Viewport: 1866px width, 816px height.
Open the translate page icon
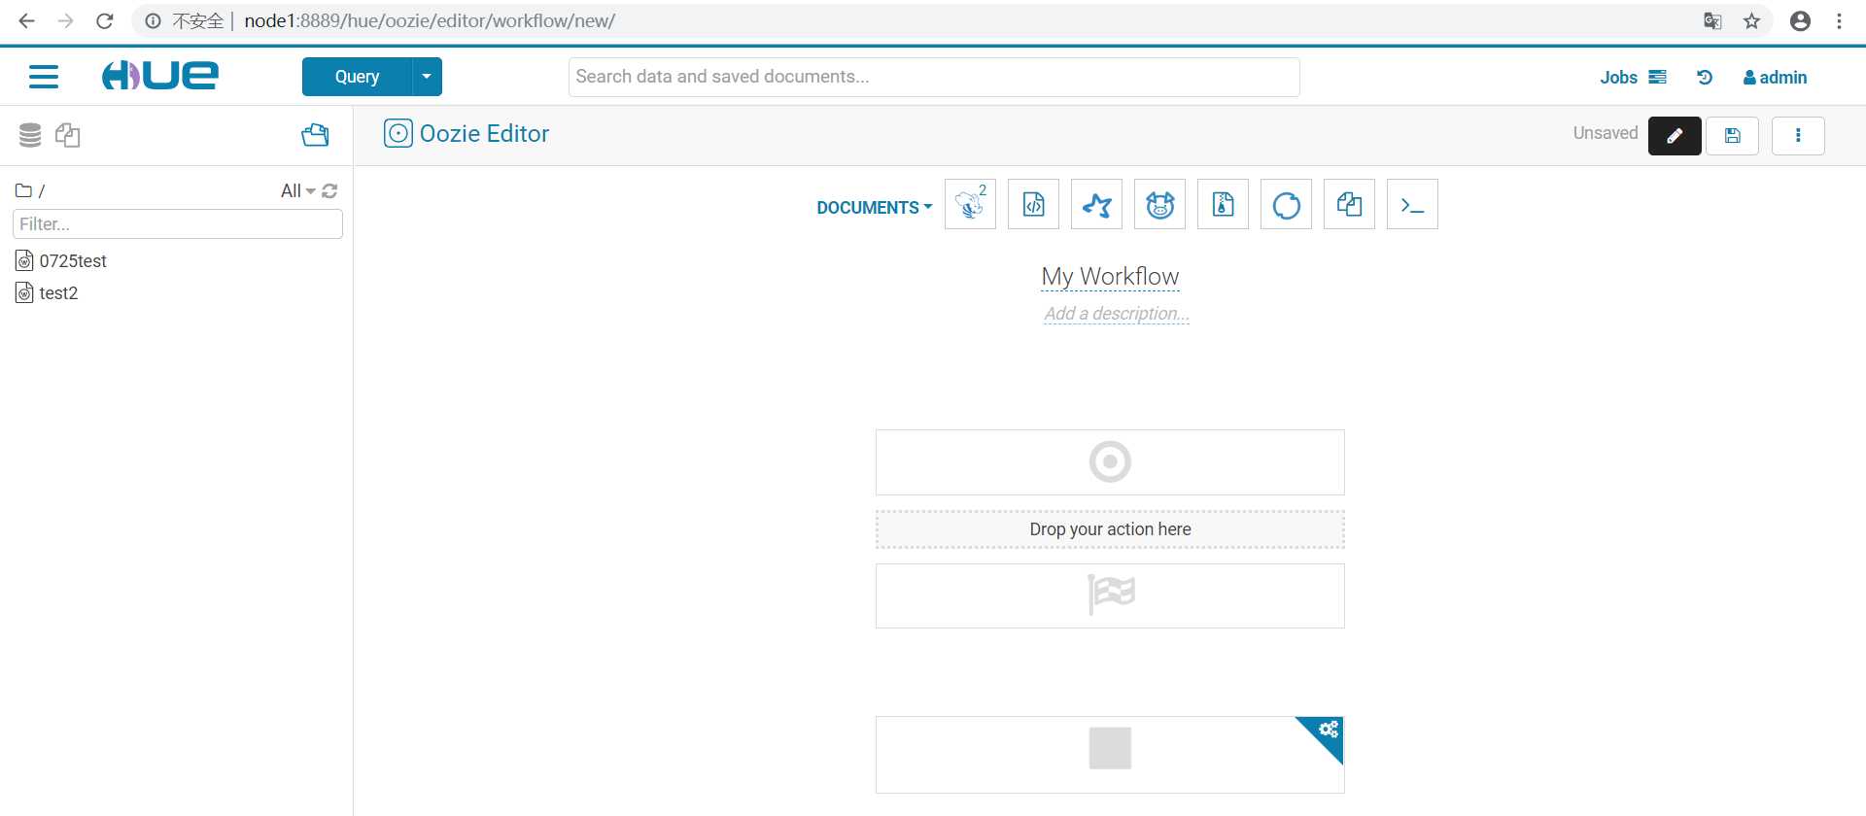1712,20
